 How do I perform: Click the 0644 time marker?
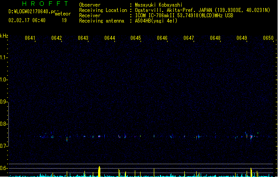110,38
